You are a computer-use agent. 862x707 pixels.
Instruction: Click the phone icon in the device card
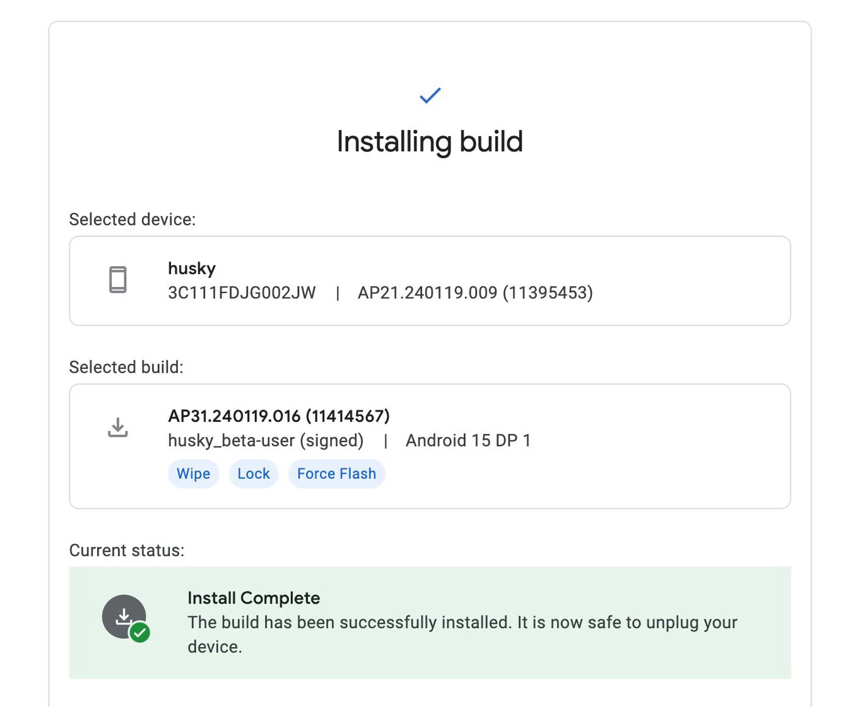pyautogui.click(x=118, y=280)
